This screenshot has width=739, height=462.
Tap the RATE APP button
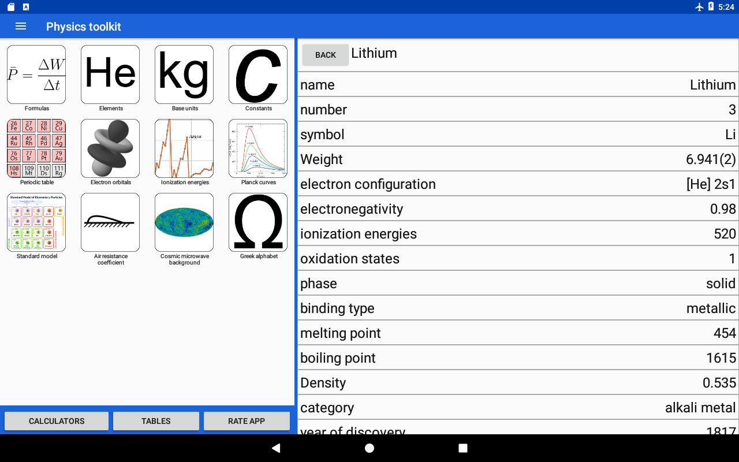coord(247,421)
